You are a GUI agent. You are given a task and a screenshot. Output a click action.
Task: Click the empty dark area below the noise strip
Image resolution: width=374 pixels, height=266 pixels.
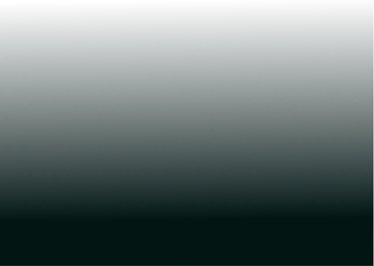point(187,35)
